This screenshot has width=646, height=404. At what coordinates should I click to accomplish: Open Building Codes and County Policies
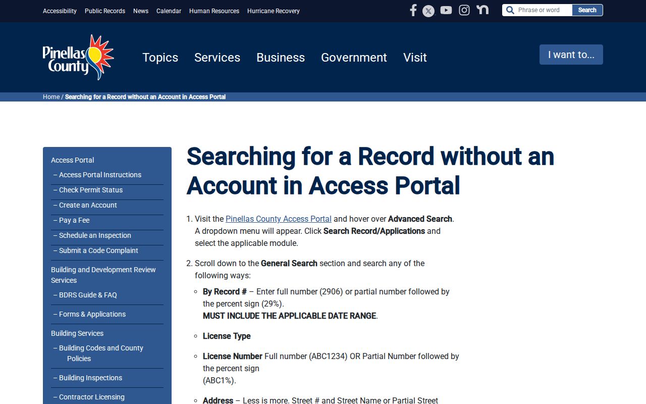(101, 353)
